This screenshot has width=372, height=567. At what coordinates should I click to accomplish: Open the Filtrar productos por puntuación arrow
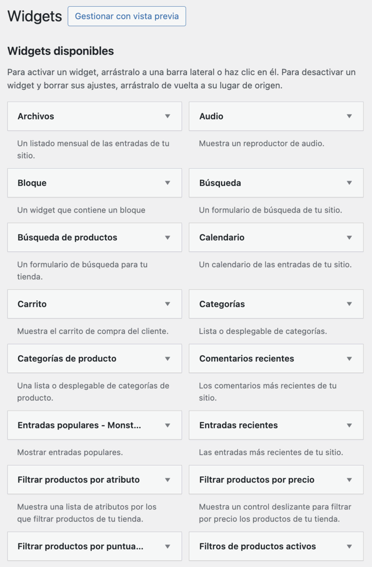167,546
